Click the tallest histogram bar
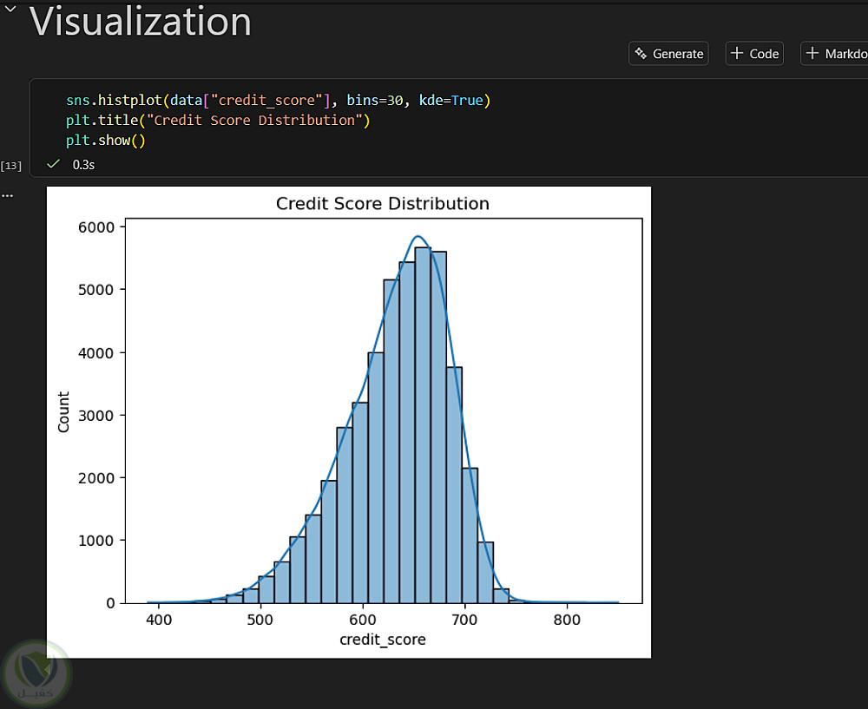868x709 pixels. coord(423,425)
